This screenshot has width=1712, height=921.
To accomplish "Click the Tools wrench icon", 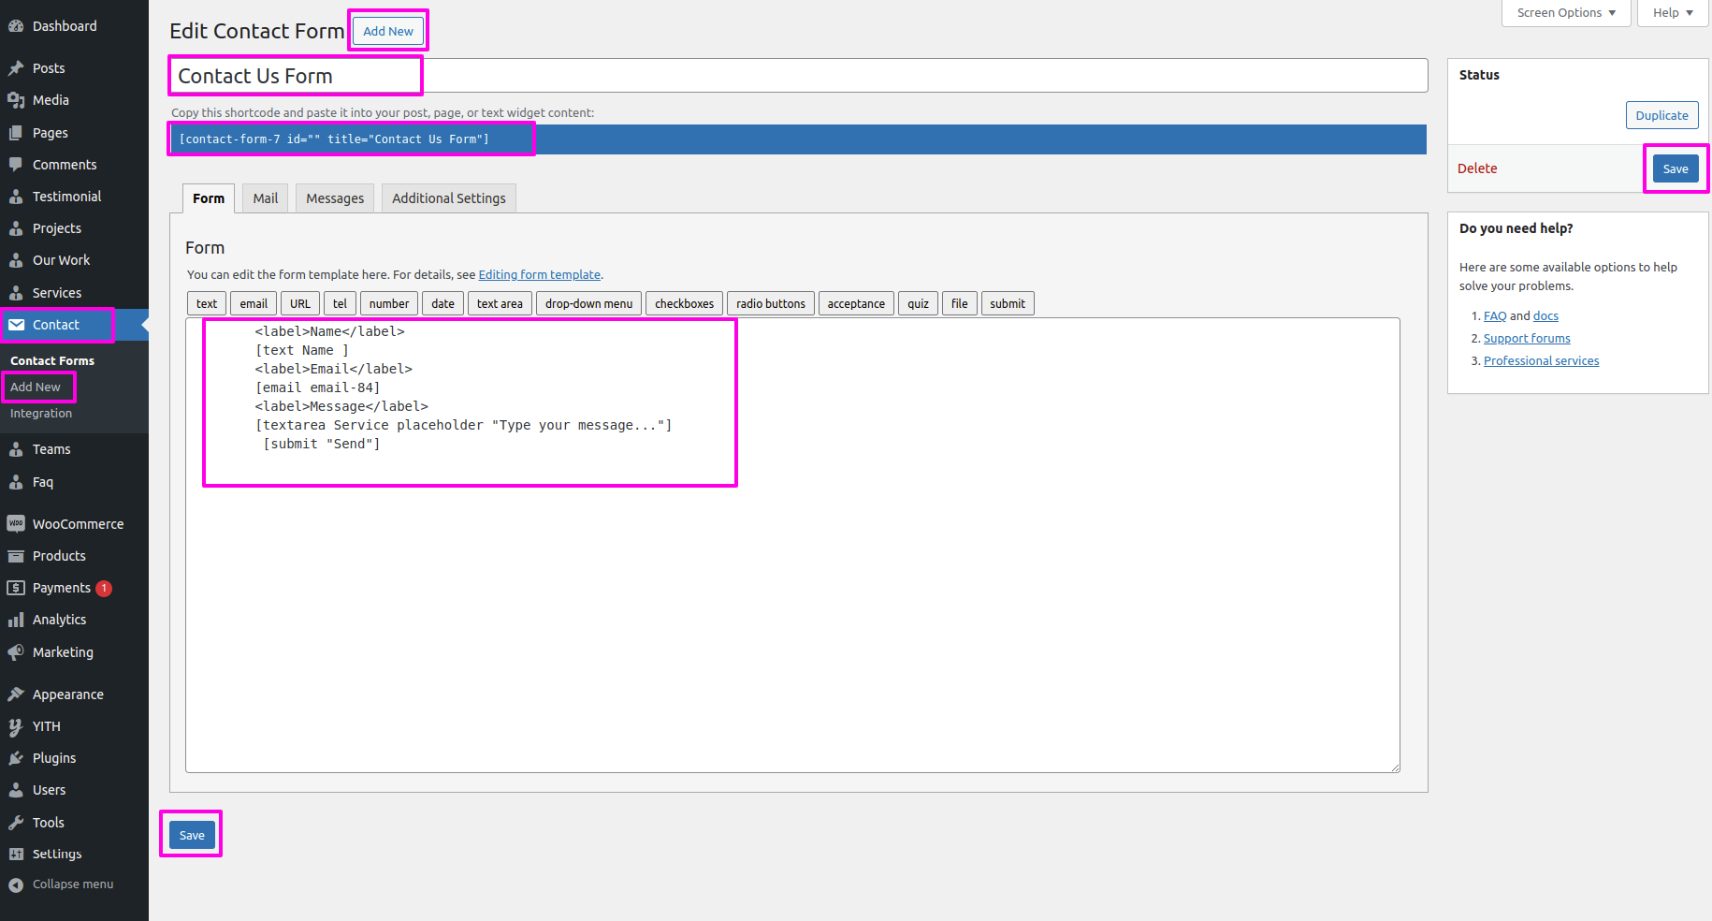I will pos(16,823).
